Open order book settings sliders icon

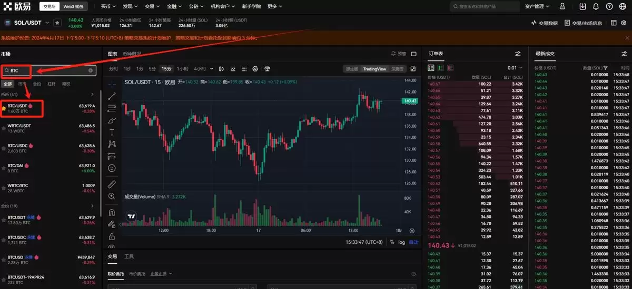[518, 54]
